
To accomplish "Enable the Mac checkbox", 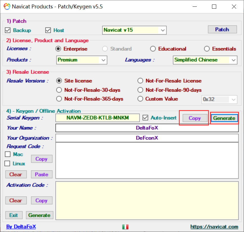I will 8,154.
